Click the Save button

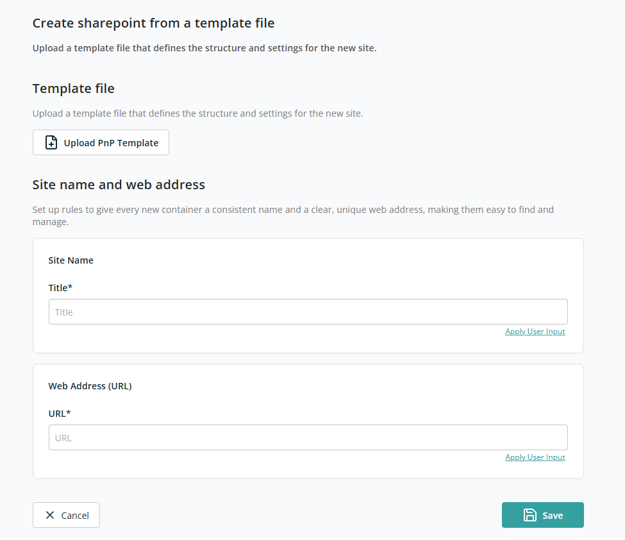coord(542,515)
